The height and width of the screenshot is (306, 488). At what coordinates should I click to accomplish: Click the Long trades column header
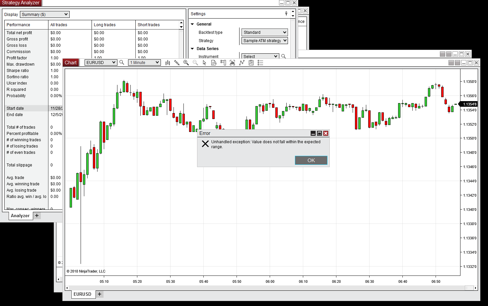pyautogui.click(x=113, y=25)
